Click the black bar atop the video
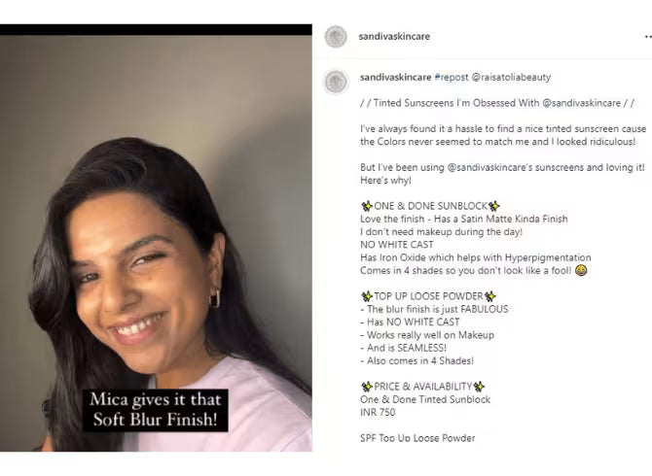This screenshot has width=652, height=476. 156,29
